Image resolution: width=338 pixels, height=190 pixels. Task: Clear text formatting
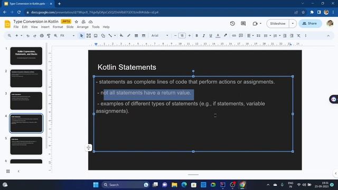pyautogui.click(x=298, y=36)
